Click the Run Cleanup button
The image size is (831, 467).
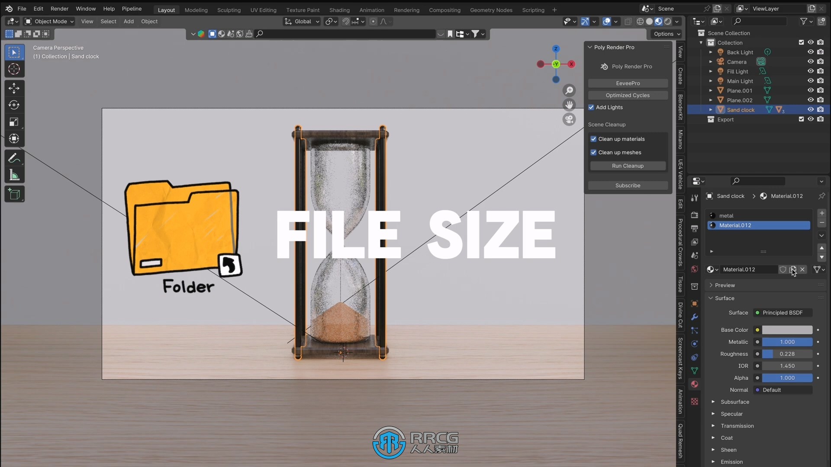[628, 166]
